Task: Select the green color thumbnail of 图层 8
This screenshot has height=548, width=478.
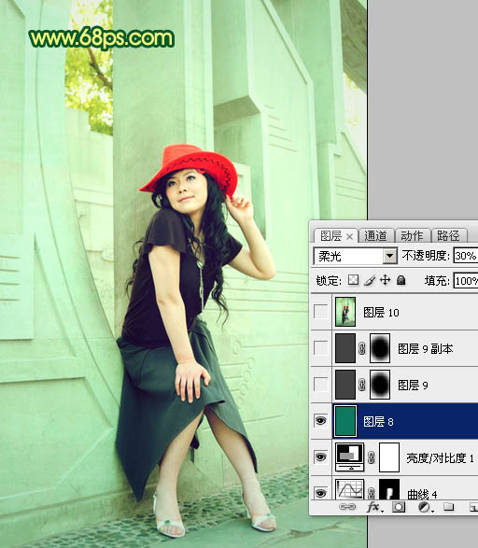Action: tap(345, 421)
